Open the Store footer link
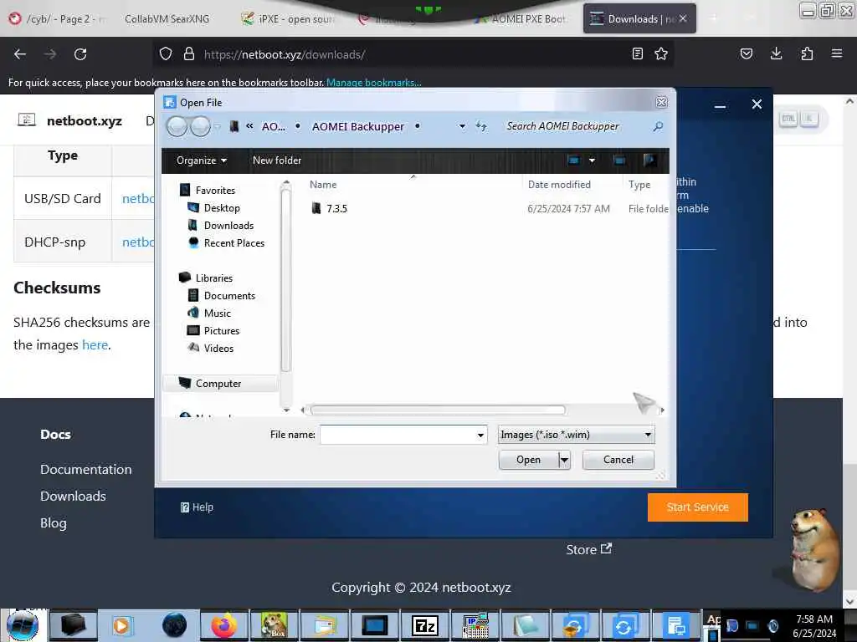The height and width of the screenshot is (642, 857). tap(588, 549)
